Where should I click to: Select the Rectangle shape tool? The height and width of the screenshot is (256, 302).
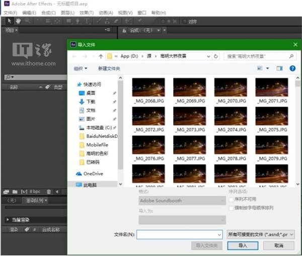click(69, 21)
